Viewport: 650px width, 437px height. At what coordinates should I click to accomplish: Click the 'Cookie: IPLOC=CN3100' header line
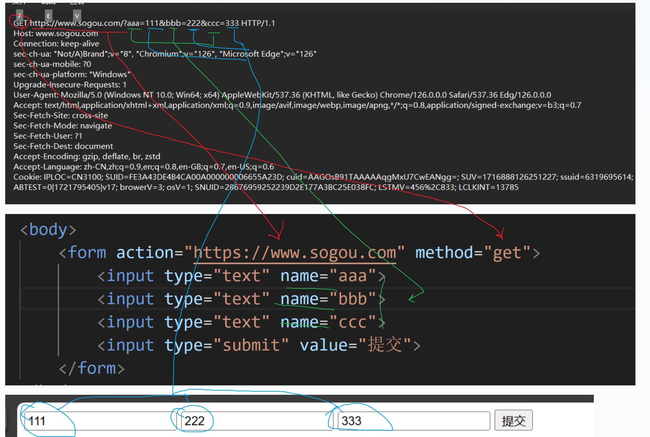click(x=323, y=177)
